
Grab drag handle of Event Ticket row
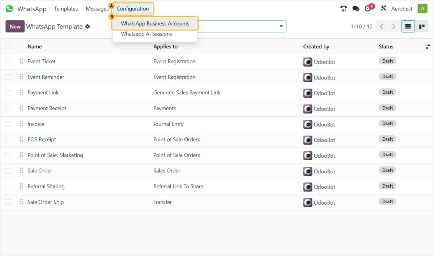[21, 61]
